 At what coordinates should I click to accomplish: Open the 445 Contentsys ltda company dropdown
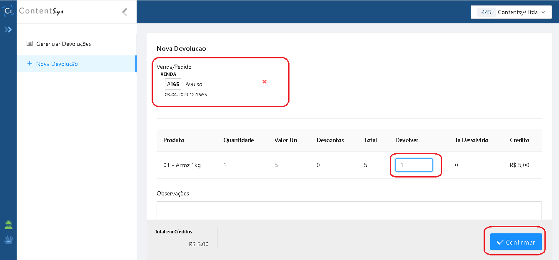[x=511, y=12]
